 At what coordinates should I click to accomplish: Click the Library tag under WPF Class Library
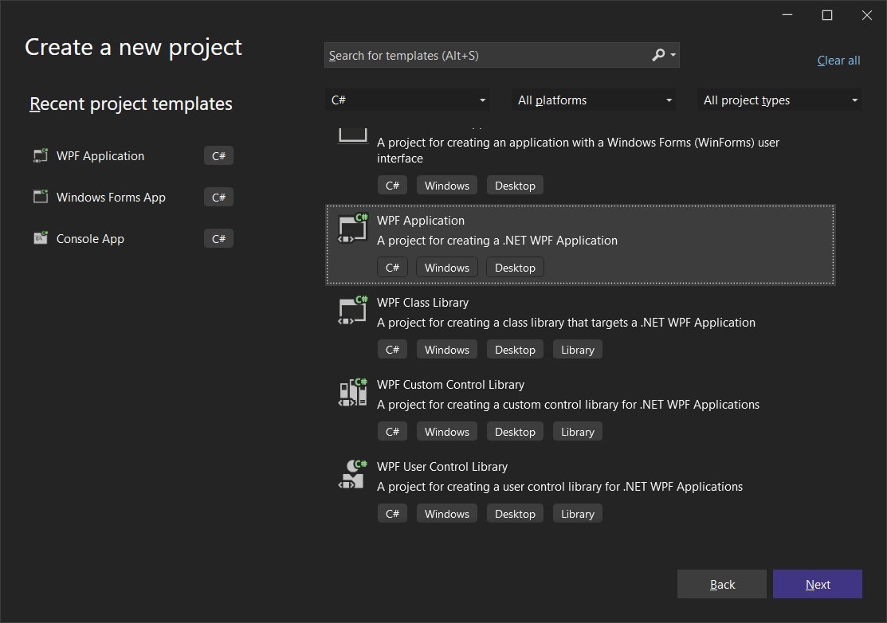point(578,350)
